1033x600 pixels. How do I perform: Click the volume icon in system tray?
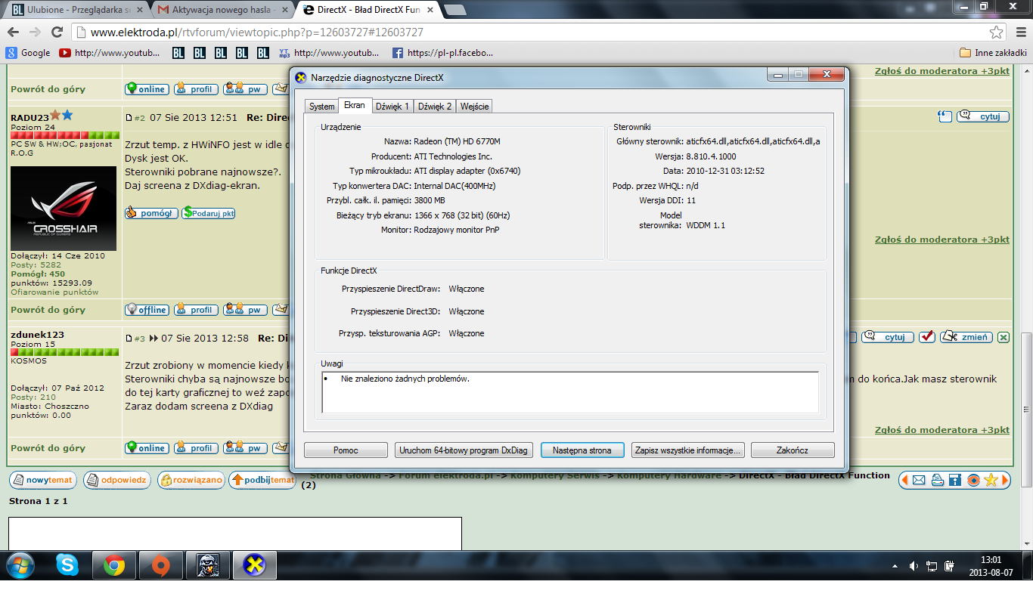coord(913,566)
